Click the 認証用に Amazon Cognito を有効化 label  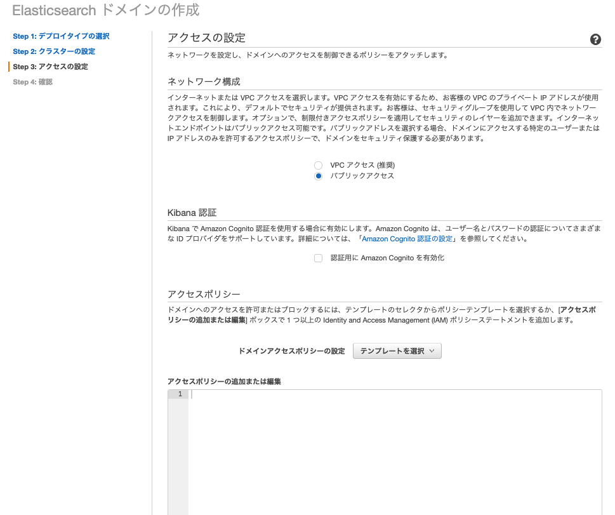[x=388, y=258]
